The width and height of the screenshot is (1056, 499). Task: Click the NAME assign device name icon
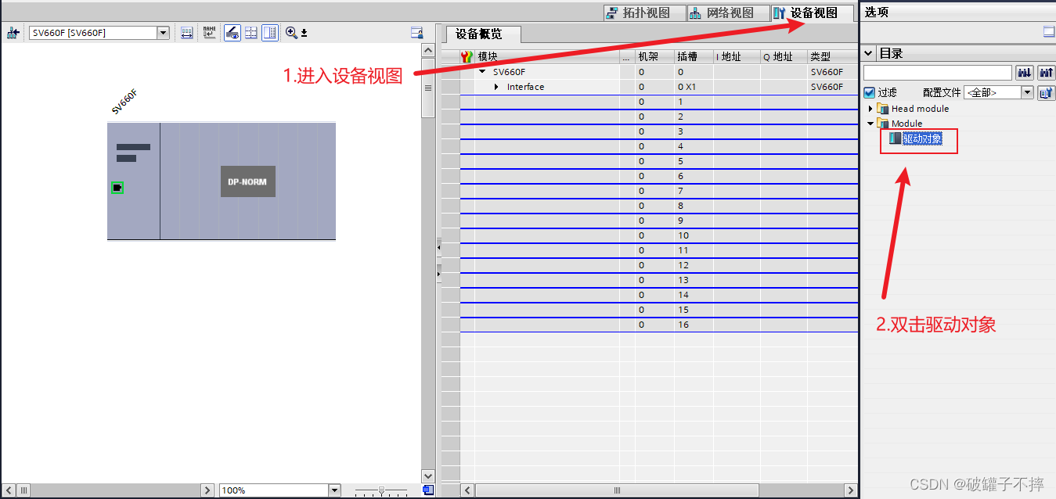(x=209, y=33)
